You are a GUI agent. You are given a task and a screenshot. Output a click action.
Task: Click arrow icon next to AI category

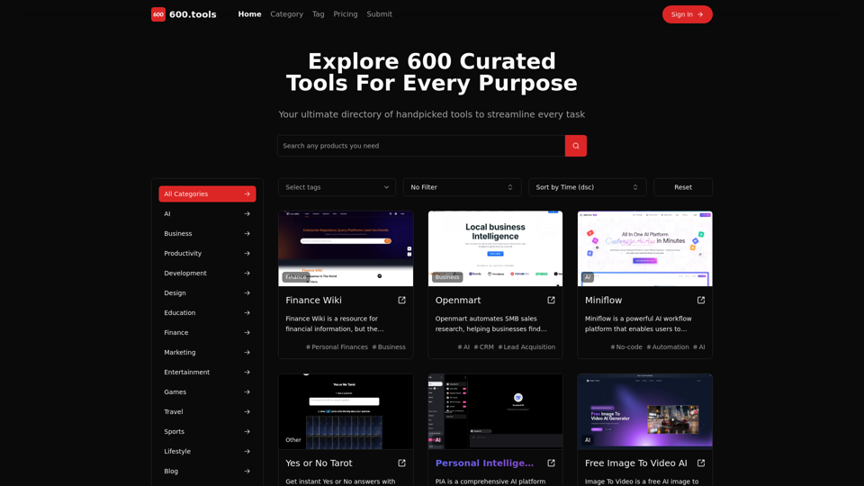[247, 214]
